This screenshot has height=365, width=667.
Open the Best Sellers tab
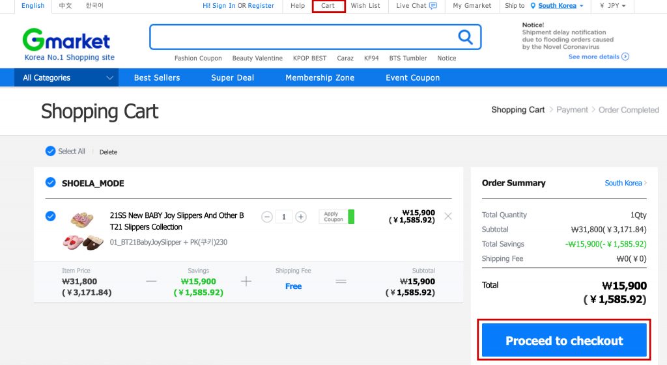[x=157, y=78]
